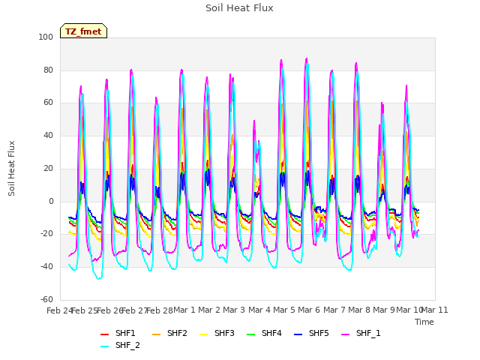Click the Mar 4 x-axis date label

click(x=259, y=310)
